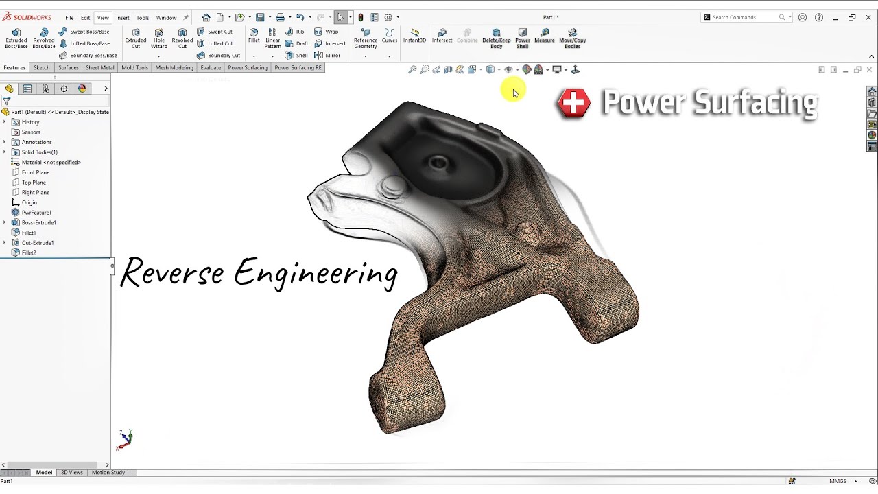Launch the Power Shell tool
Image resolution: width=878 pixels, height=494 pixels.
[x=523, y=38]
